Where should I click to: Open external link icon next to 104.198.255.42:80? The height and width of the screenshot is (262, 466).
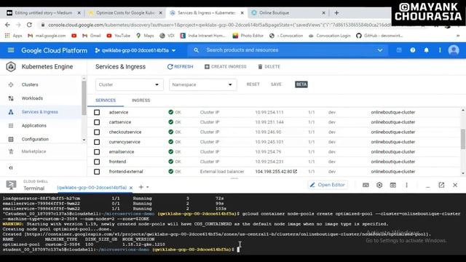pos(295,172)
